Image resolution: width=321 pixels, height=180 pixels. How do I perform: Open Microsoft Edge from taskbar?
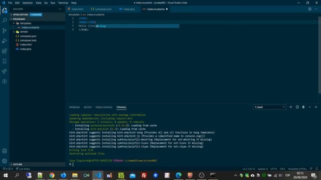point(179,175)
